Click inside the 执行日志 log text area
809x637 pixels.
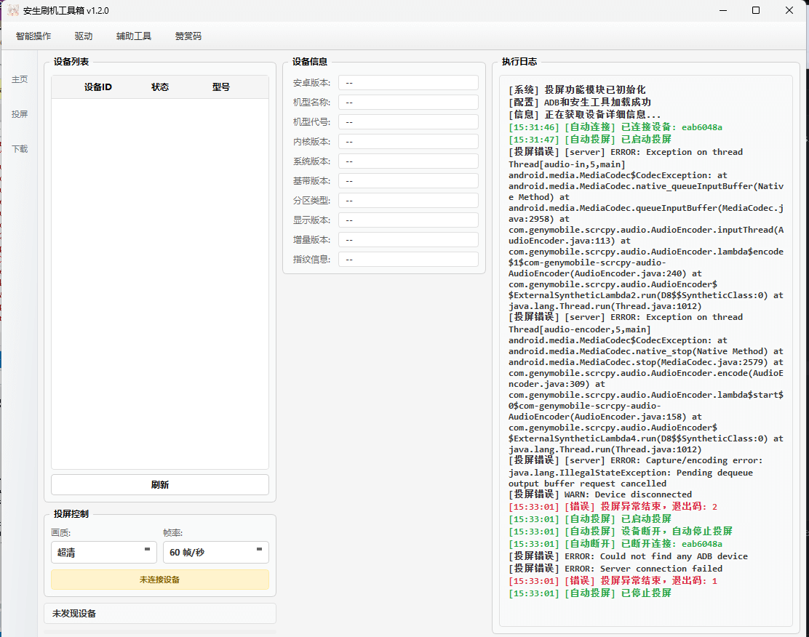coord(645,349)
